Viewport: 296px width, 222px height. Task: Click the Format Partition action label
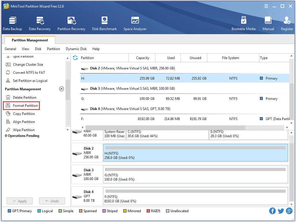click(x=25, y=105)
